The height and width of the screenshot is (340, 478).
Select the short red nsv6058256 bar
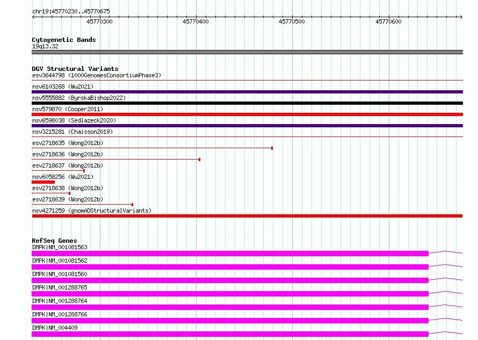click(x=44, y=182)
